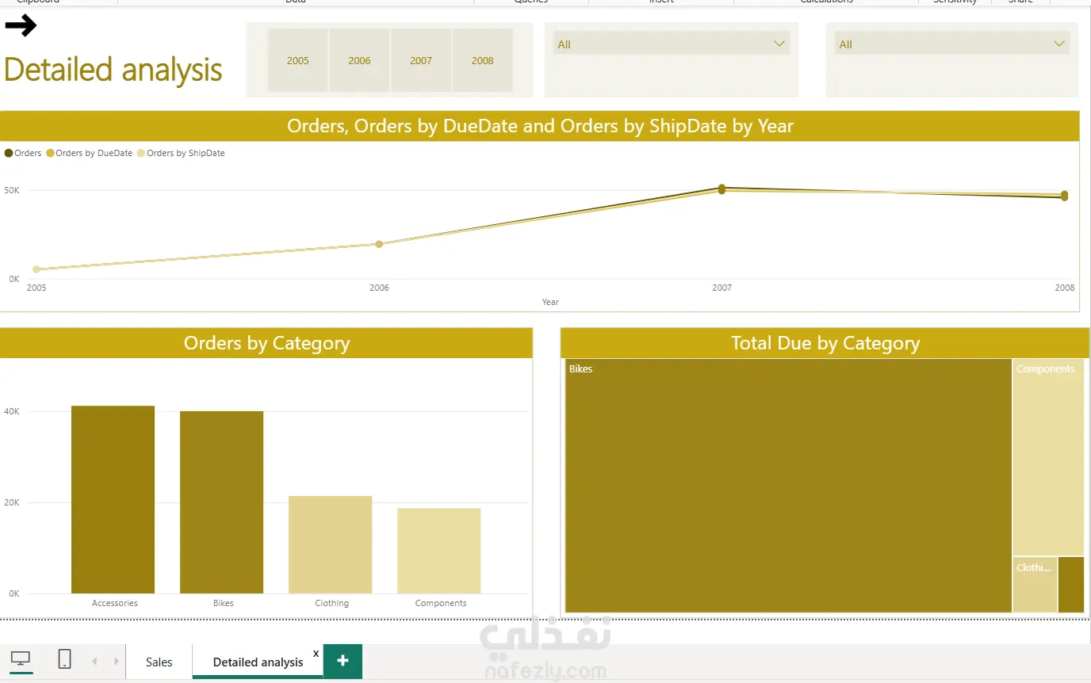This screenshot has height=683, width=1091.
Task: Expand chevron of rightmost All slicer
Action: tap(1058, 44)
